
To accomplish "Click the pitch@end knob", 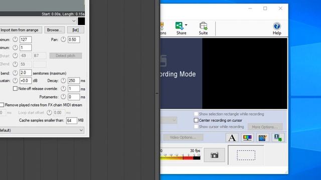I will click(15, 64).
